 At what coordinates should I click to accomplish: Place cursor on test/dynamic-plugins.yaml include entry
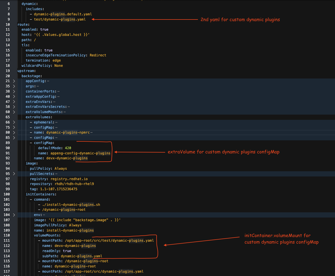pyautogui.click(x=60, y=19)
